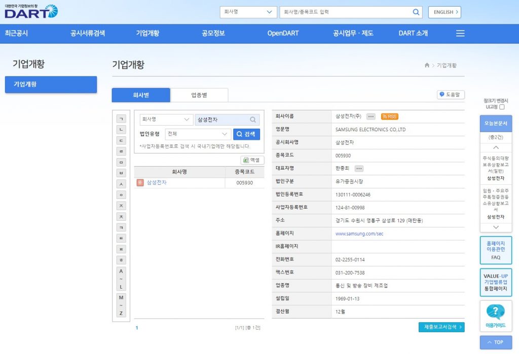The image size is (519, 354).
Task: Click the top search magnifier icon
Action: tap(416, 12)
